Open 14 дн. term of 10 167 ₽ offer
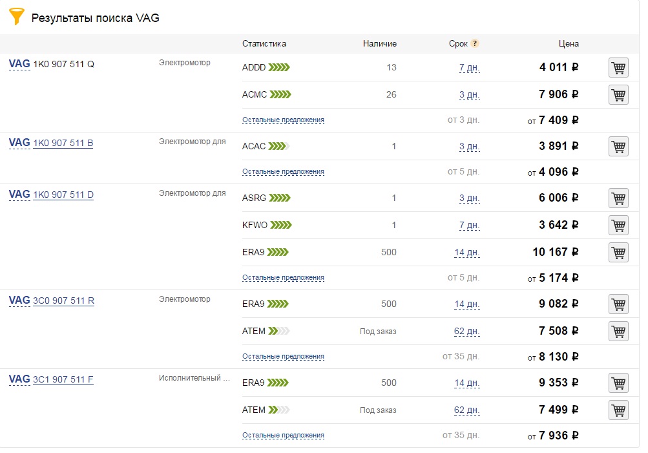The height and width of the screenshot is (453, 648). coord(467,253)
